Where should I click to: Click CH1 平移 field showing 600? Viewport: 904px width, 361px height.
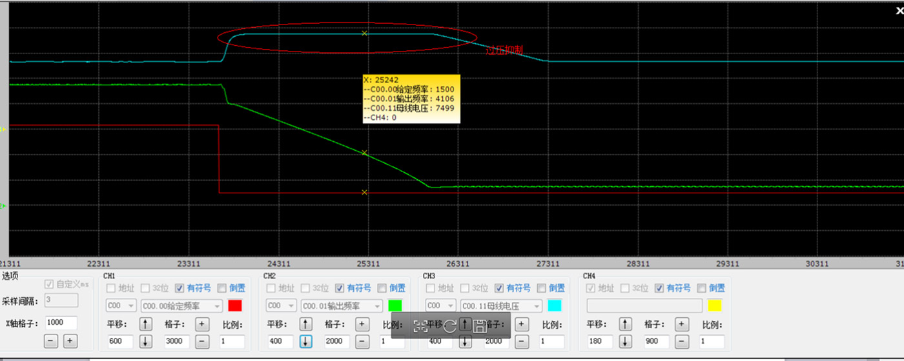(120, 342)
